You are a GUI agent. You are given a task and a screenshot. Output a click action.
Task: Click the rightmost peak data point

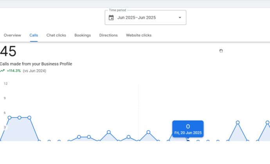coord(267,122)
